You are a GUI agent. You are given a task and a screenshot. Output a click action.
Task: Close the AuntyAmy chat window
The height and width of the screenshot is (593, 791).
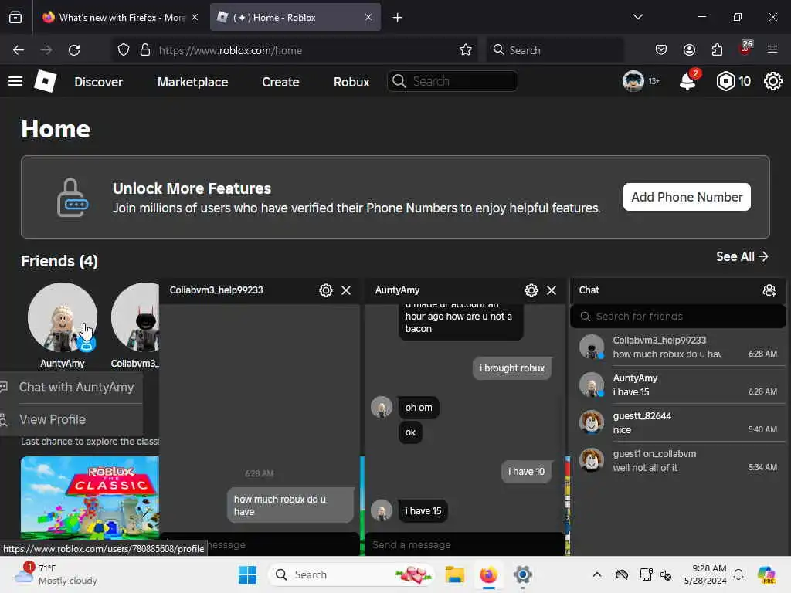[552, 290]
